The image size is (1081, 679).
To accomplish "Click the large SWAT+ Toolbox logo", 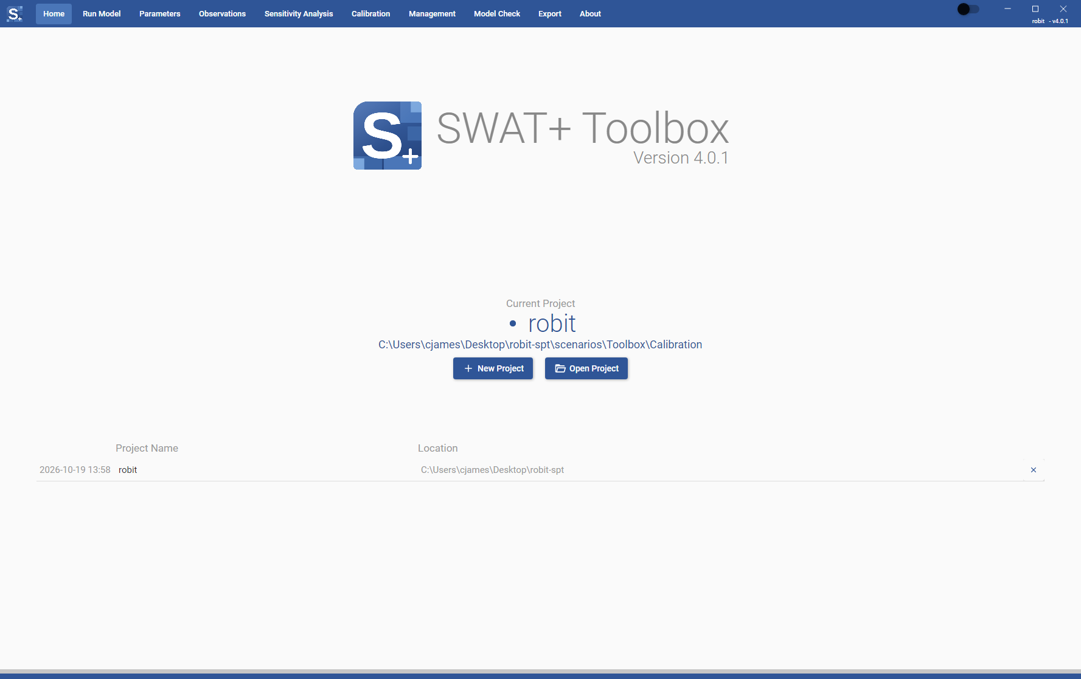I will [x=388, y=136].
